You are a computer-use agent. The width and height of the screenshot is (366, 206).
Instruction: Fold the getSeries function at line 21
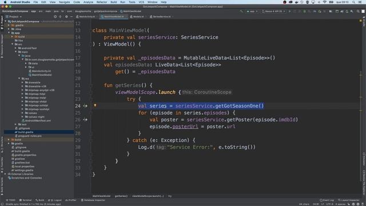[91, 85]
